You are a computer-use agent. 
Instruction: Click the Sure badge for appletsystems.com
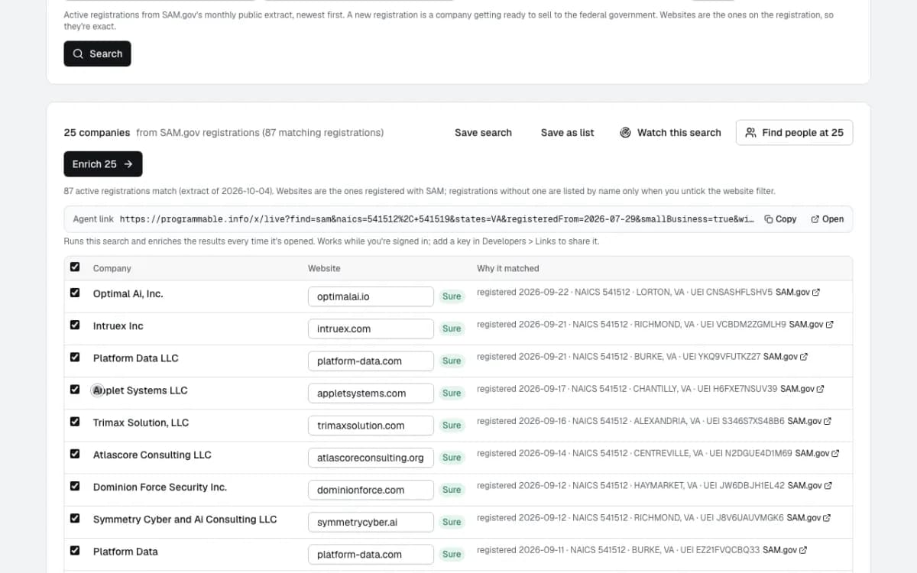pyautogui.click(x=452, y=393)
